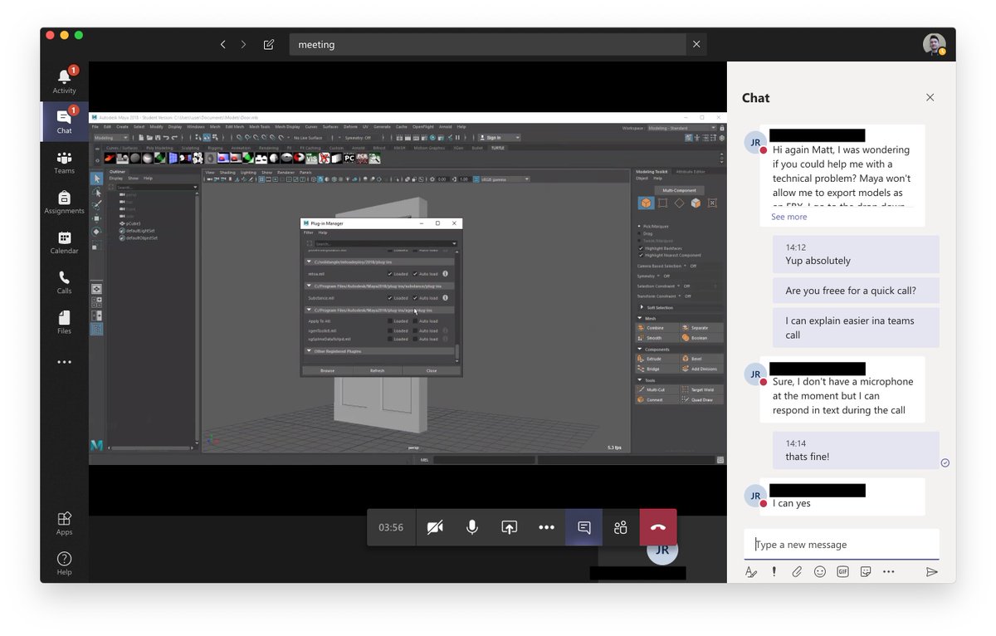Collapse the Mesh section in Modeling Toolkit

point(639,318)
